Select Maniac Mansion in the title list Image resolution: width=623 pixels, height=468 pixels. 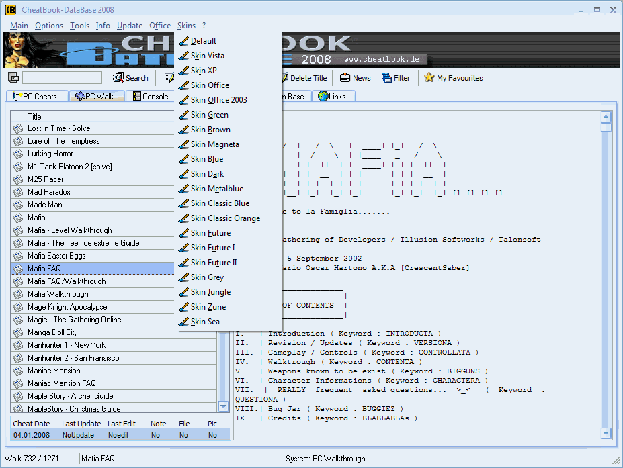54,371
